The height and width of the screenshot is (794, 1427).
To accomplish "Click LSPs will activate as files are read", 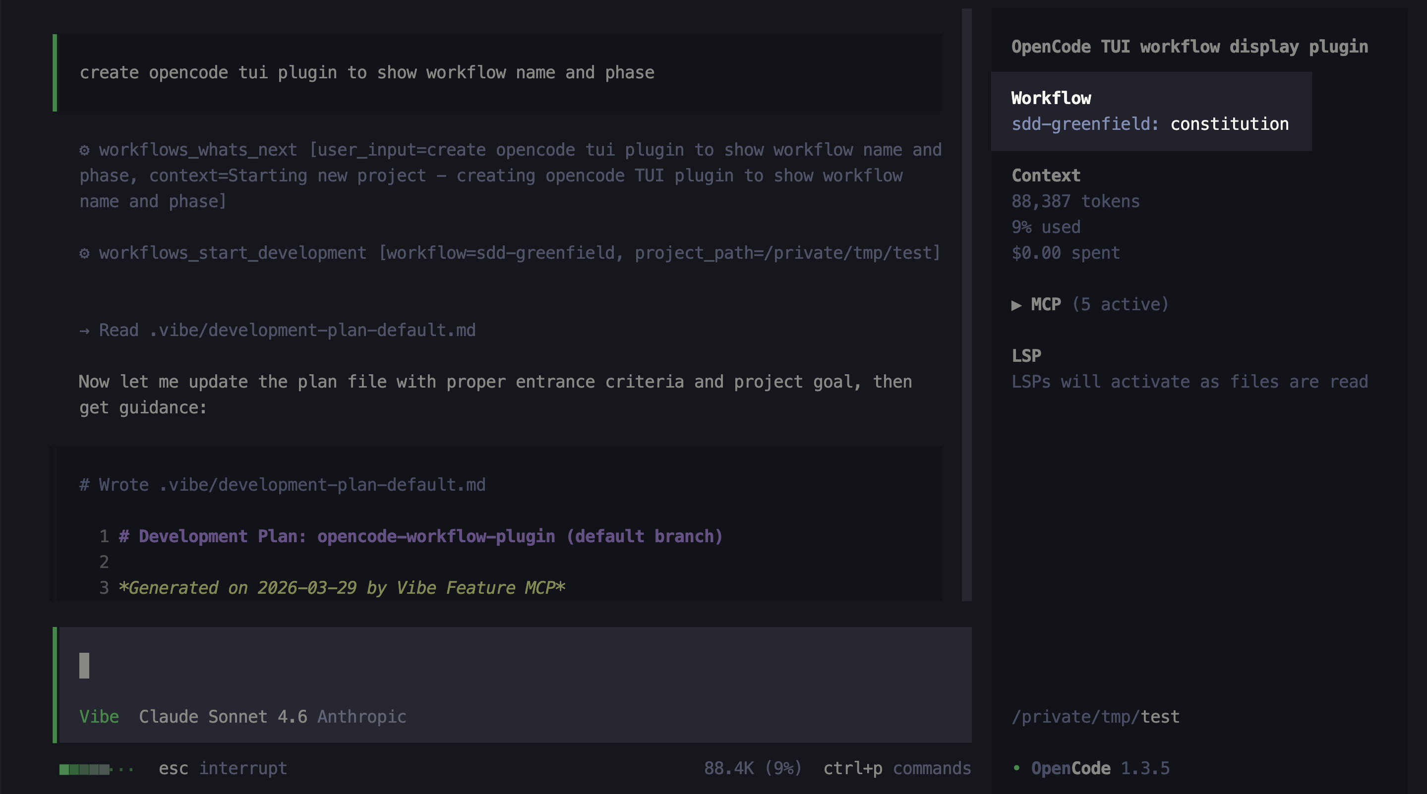I will 1189,382.
